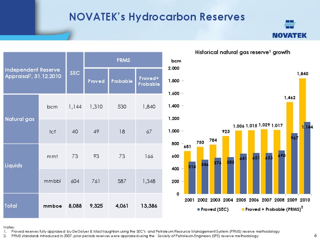Click the 8,088 total cell

75,206
